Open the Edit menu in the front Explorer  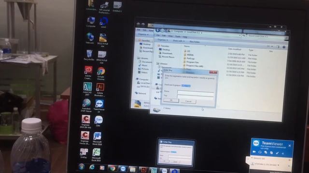(164, 36)
